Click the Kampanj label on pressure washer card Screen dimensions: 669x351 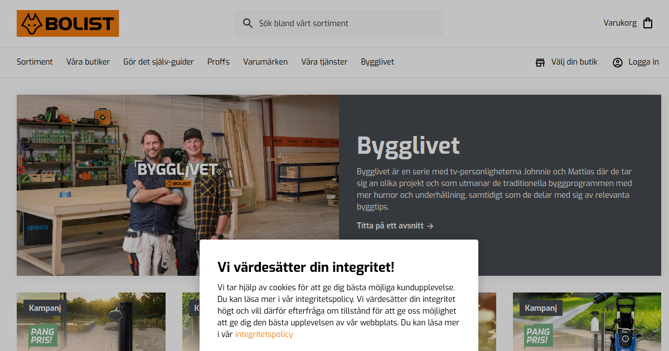(x=541, y=308)
